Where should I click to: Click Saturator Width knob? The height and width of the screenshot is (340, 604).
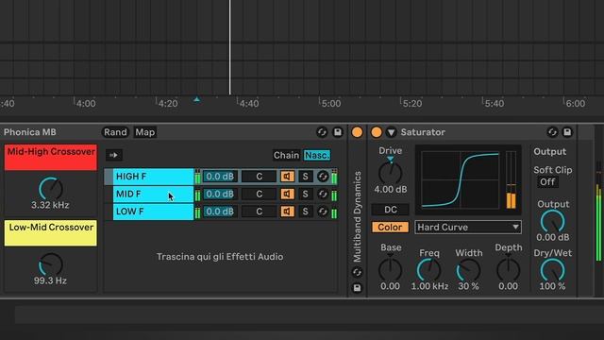click(x=468, y=269)
